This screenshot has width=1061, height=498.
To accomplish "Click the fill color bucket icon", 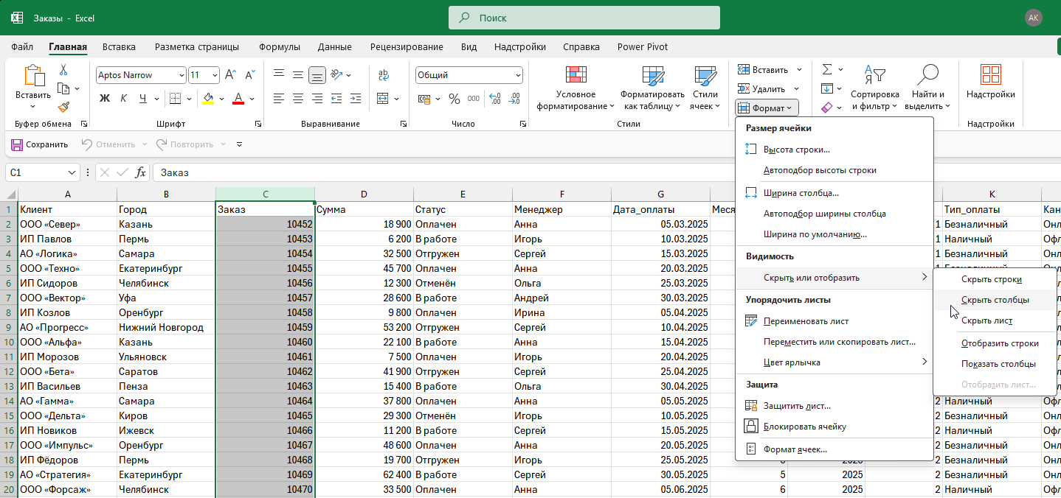I will point(209,99).
